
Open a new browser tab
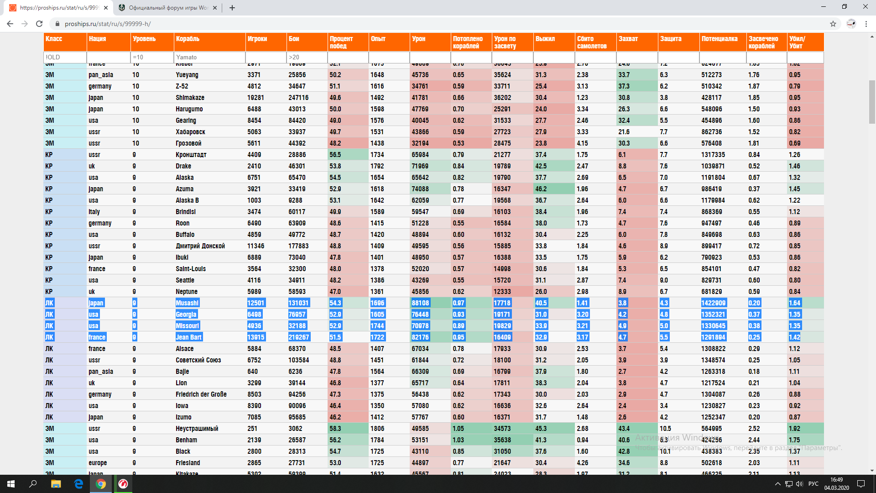[x=232, y=8]
